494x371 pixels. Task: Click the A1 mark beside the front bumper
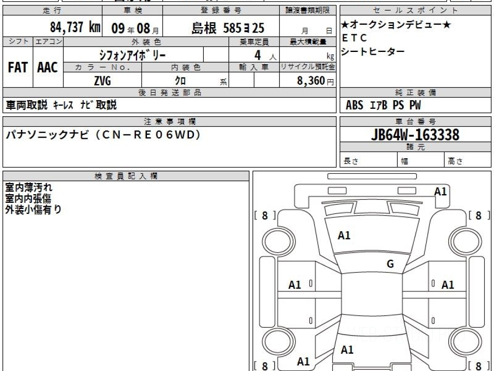point(440,192)
